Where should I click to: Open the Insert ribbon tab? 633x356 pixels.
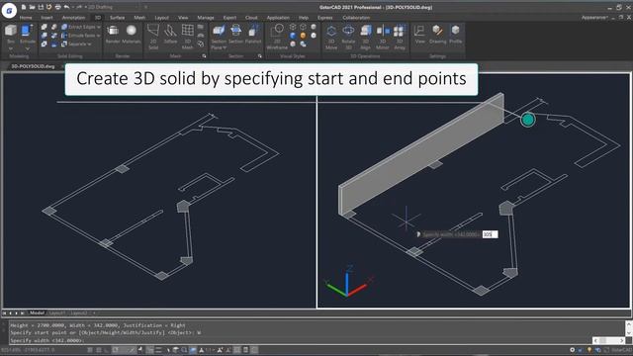tap(46, 18)
